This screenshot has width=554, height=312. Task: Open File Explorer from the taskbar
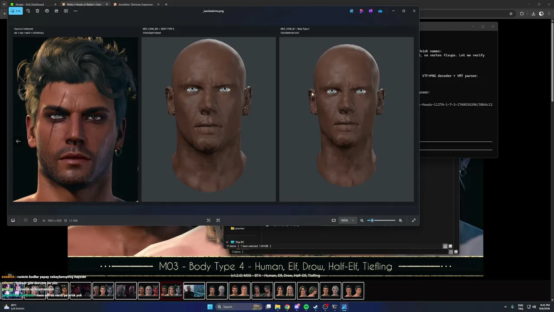[277, 307]
